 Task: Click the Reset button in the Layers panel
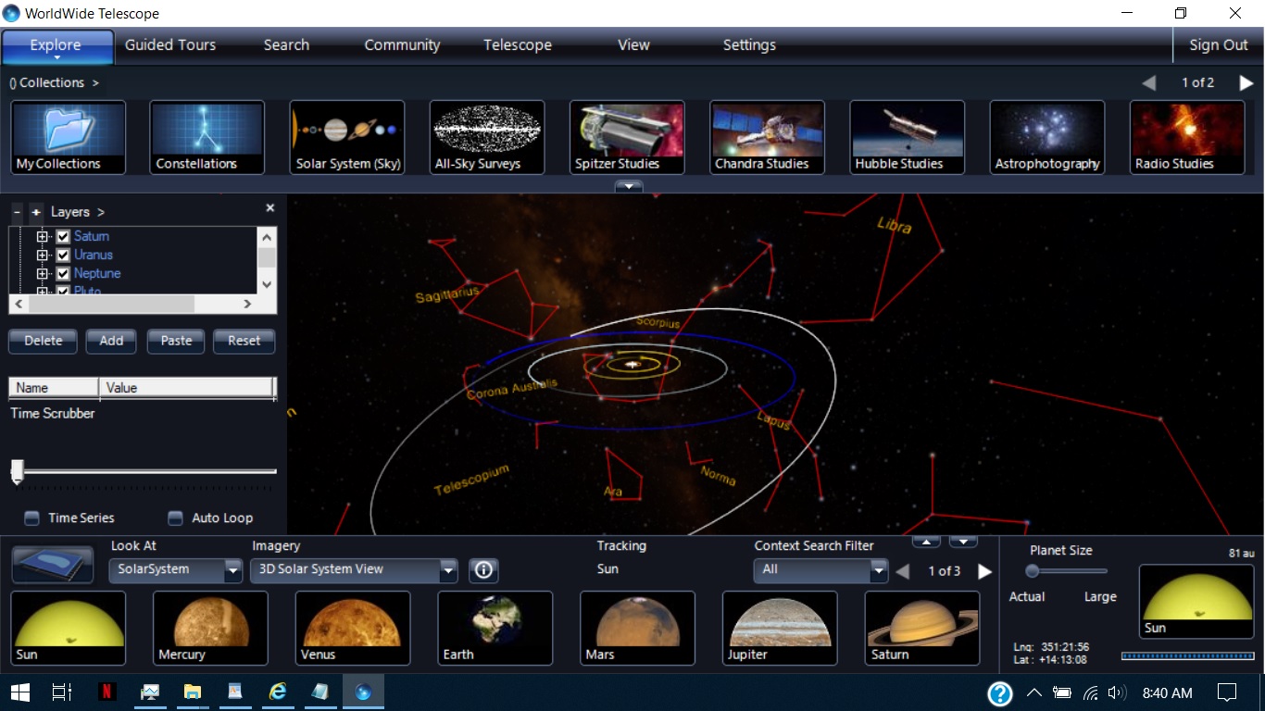[244, 341]
